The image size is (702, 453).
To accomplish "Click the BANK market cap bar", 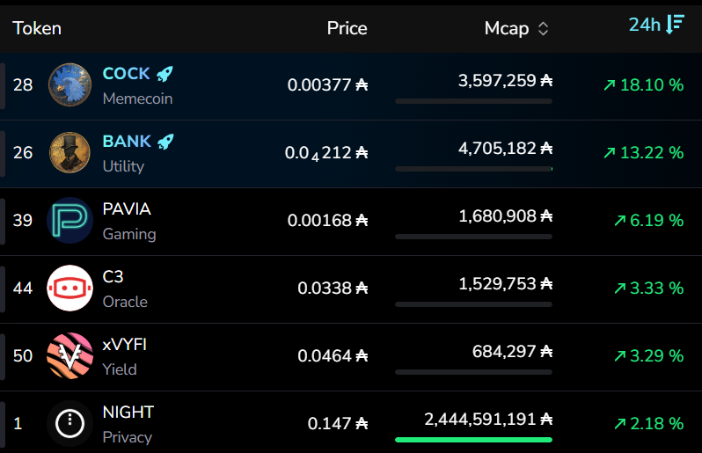I will (473, 169).
